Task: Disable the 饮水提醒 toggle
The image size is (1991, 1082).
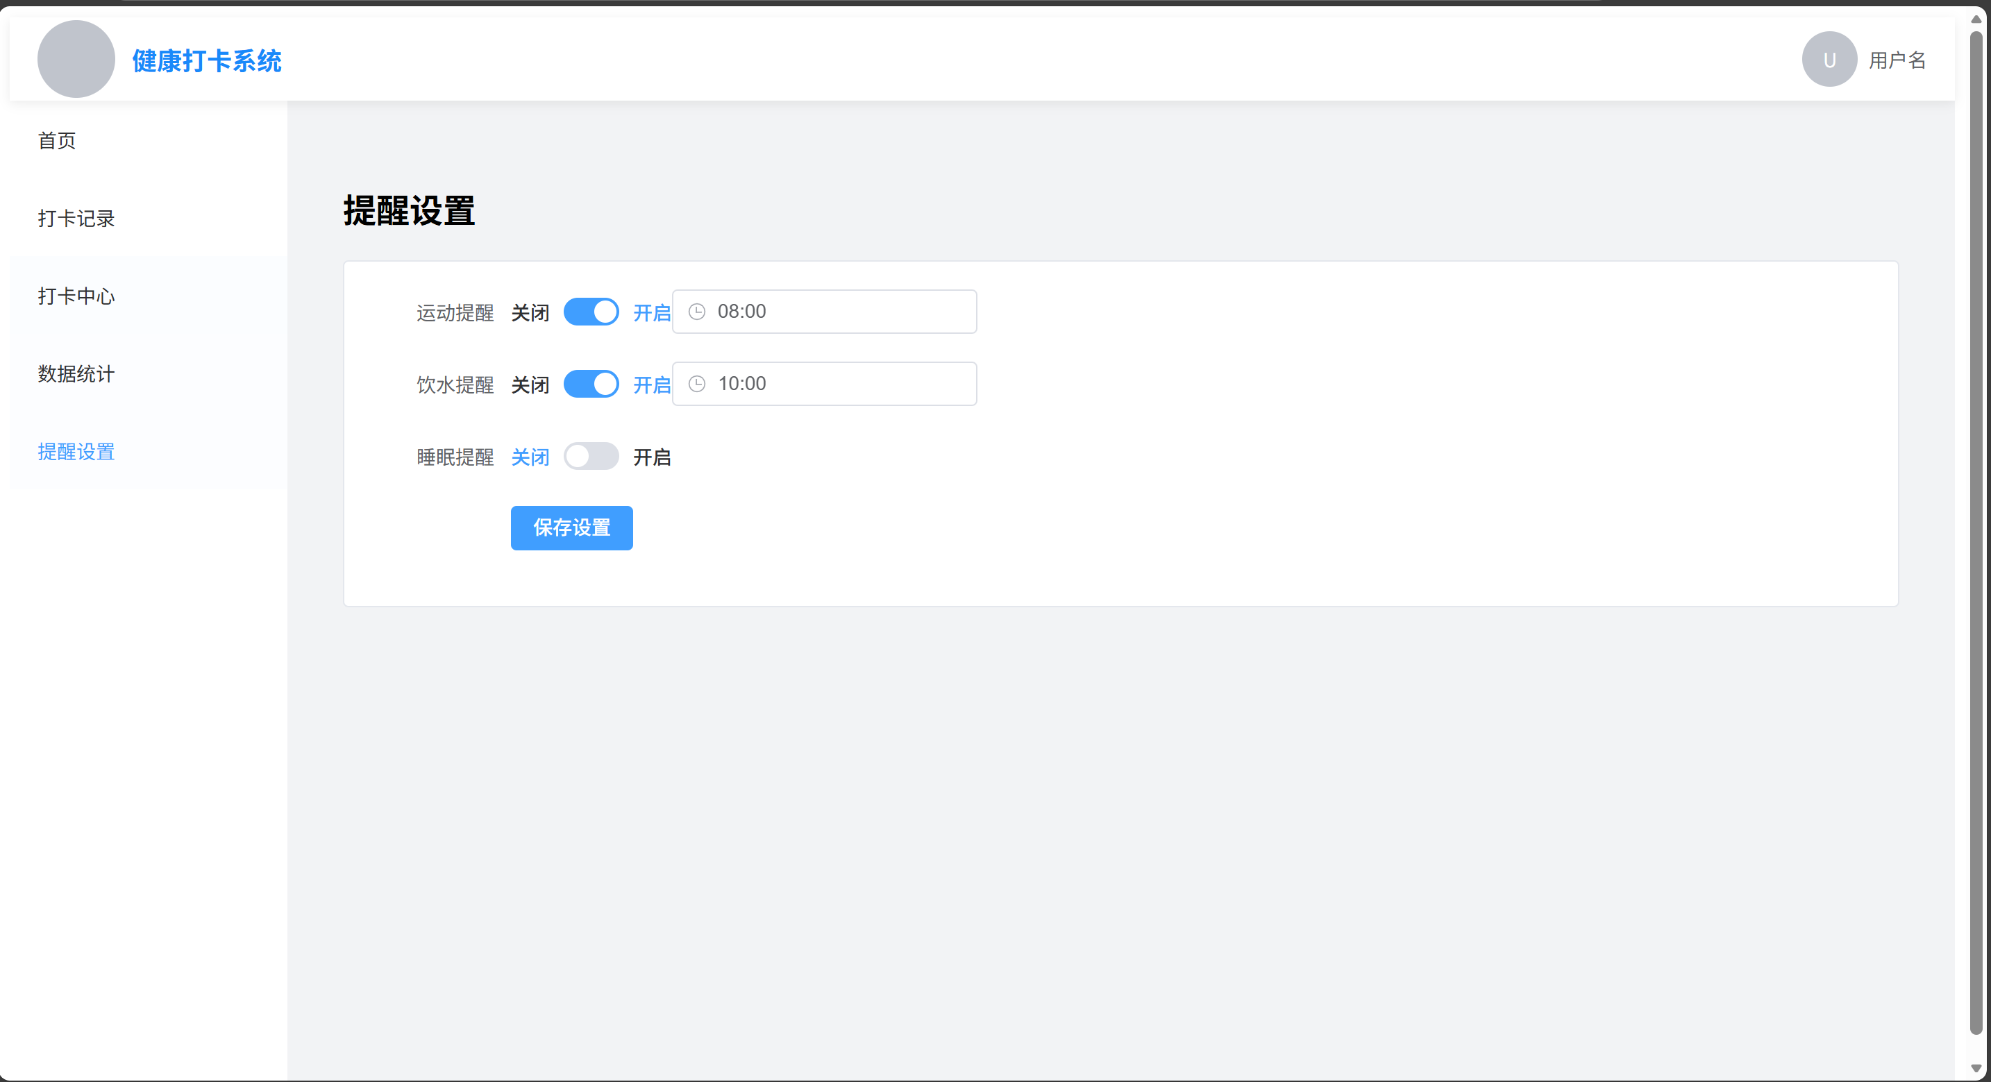Action: [x=591, y=383]
